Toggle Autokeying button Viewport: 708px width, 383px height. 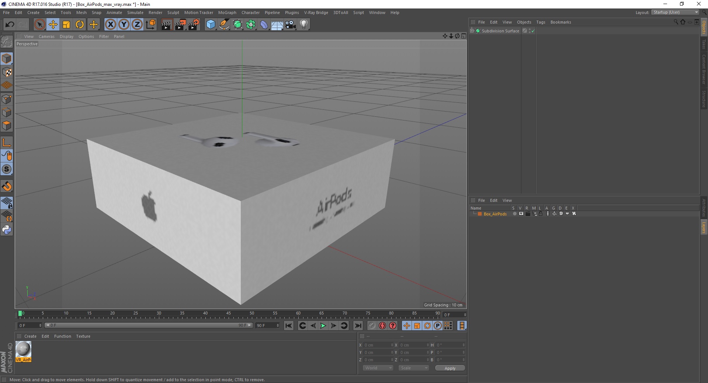click(x=382, y=326)
